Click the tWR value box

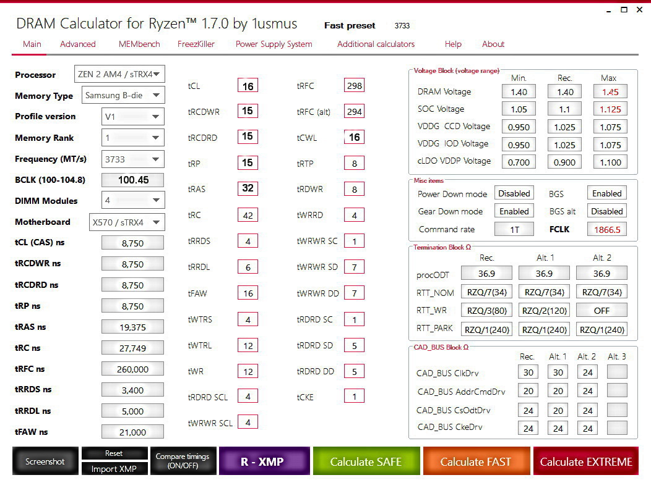coord(248,371)
